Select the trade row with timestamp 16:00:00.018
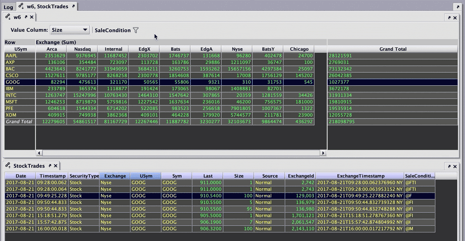 [x=220, y=229]
